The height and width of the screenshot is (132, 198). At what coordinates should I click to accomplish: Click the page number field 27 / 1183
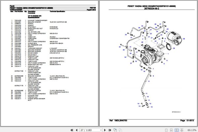pos(90,130)
